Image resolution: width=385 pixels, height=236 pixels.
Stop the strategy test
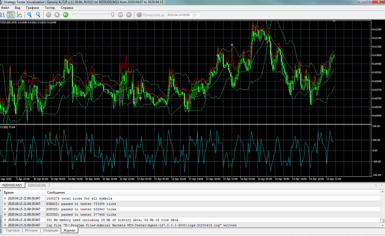[57, 15]
